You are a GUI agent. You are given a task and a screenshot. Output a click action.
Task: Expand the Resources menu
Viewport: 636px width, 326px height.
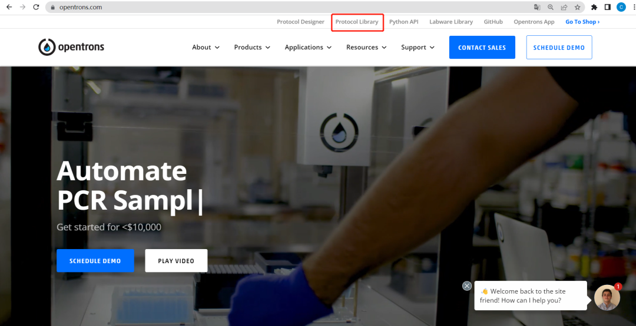pos(366,48)
